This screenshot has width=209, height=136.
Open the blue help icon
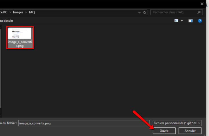(200, 21)
